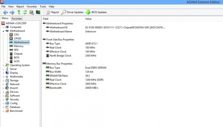Screen dimensions: 223x127
Task: Switch to the Favorites tab
Action: (17, 19)
